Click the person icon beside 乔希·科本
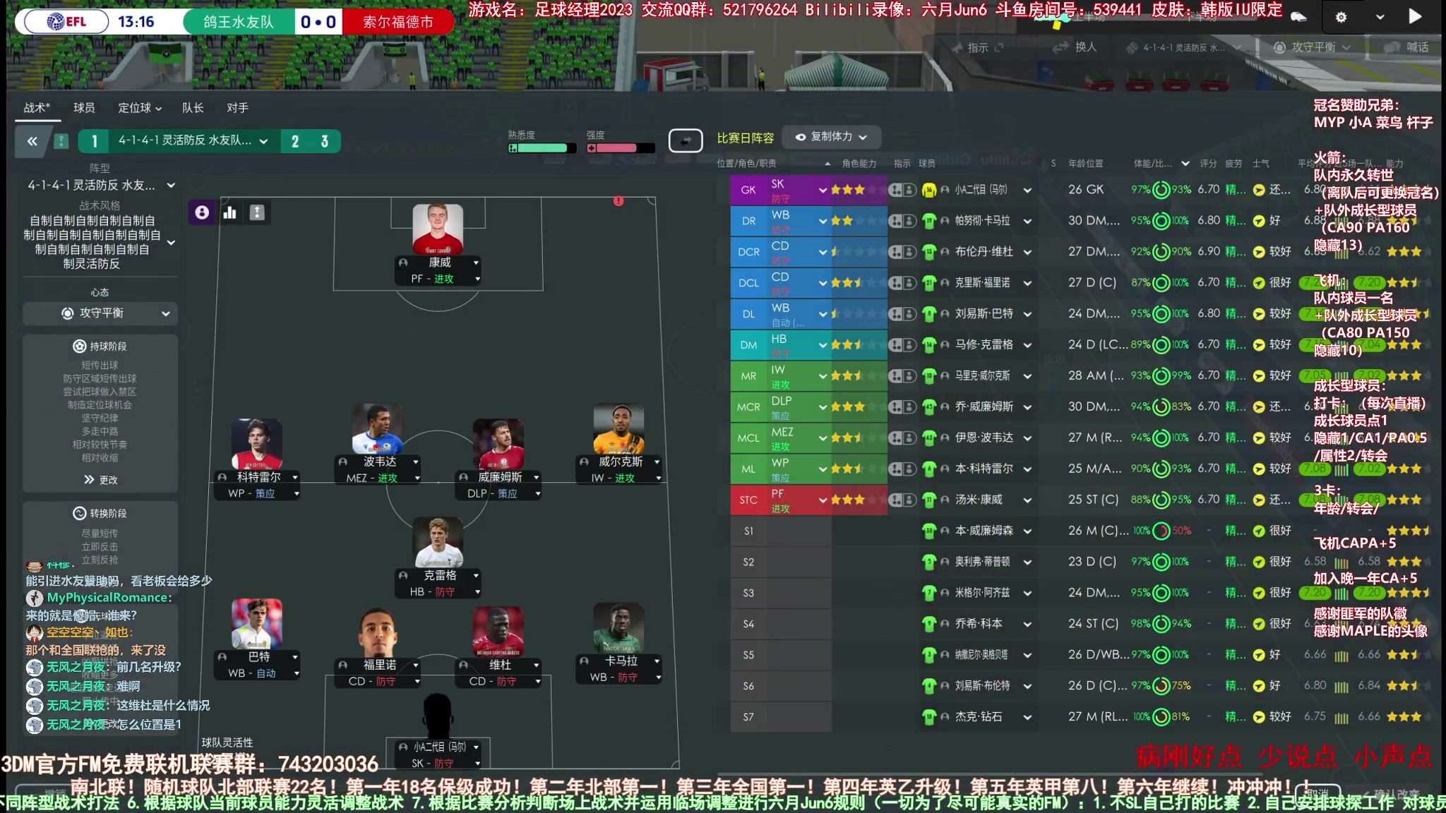Screen dimensions: 1446x813 [x=945, y=624]
